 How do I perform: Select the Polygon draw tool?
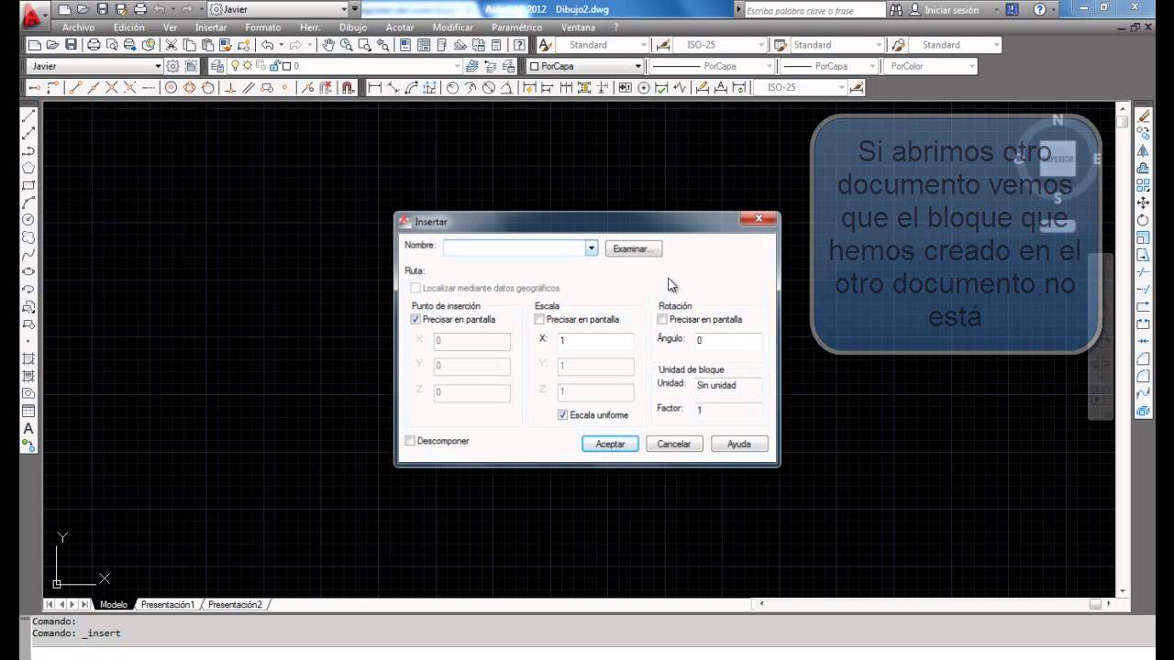[x=28, y=168]
